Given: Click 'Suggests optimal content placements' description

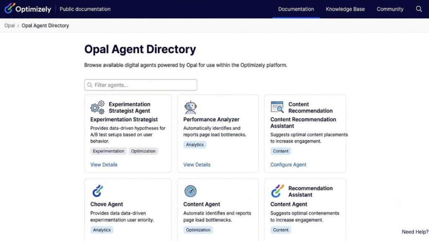Looking at the screenshot, I should click(309, 138).
